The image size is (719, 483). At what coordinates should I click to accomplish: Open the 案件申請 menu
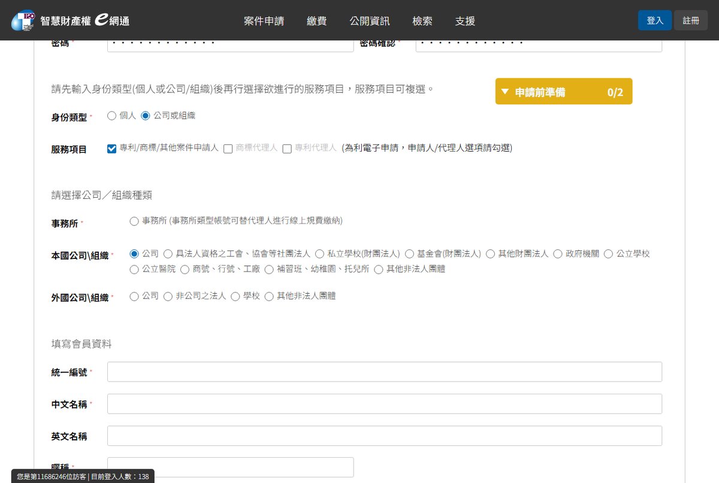click(264, 21)
